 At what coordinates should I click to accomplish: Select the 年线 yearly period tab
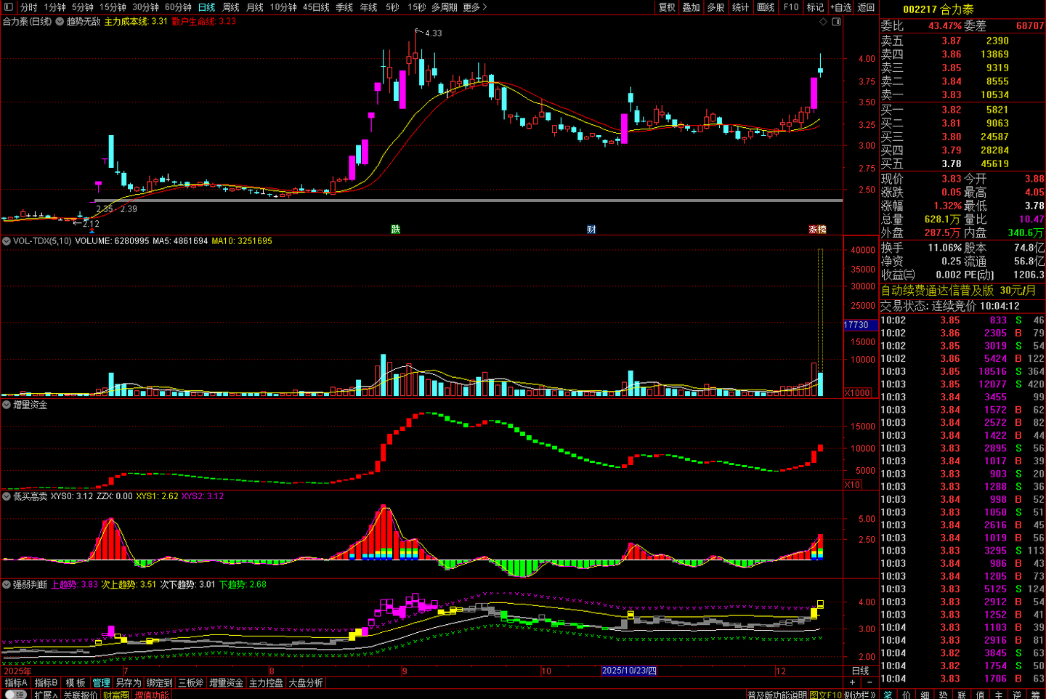(x=369, y=7)
